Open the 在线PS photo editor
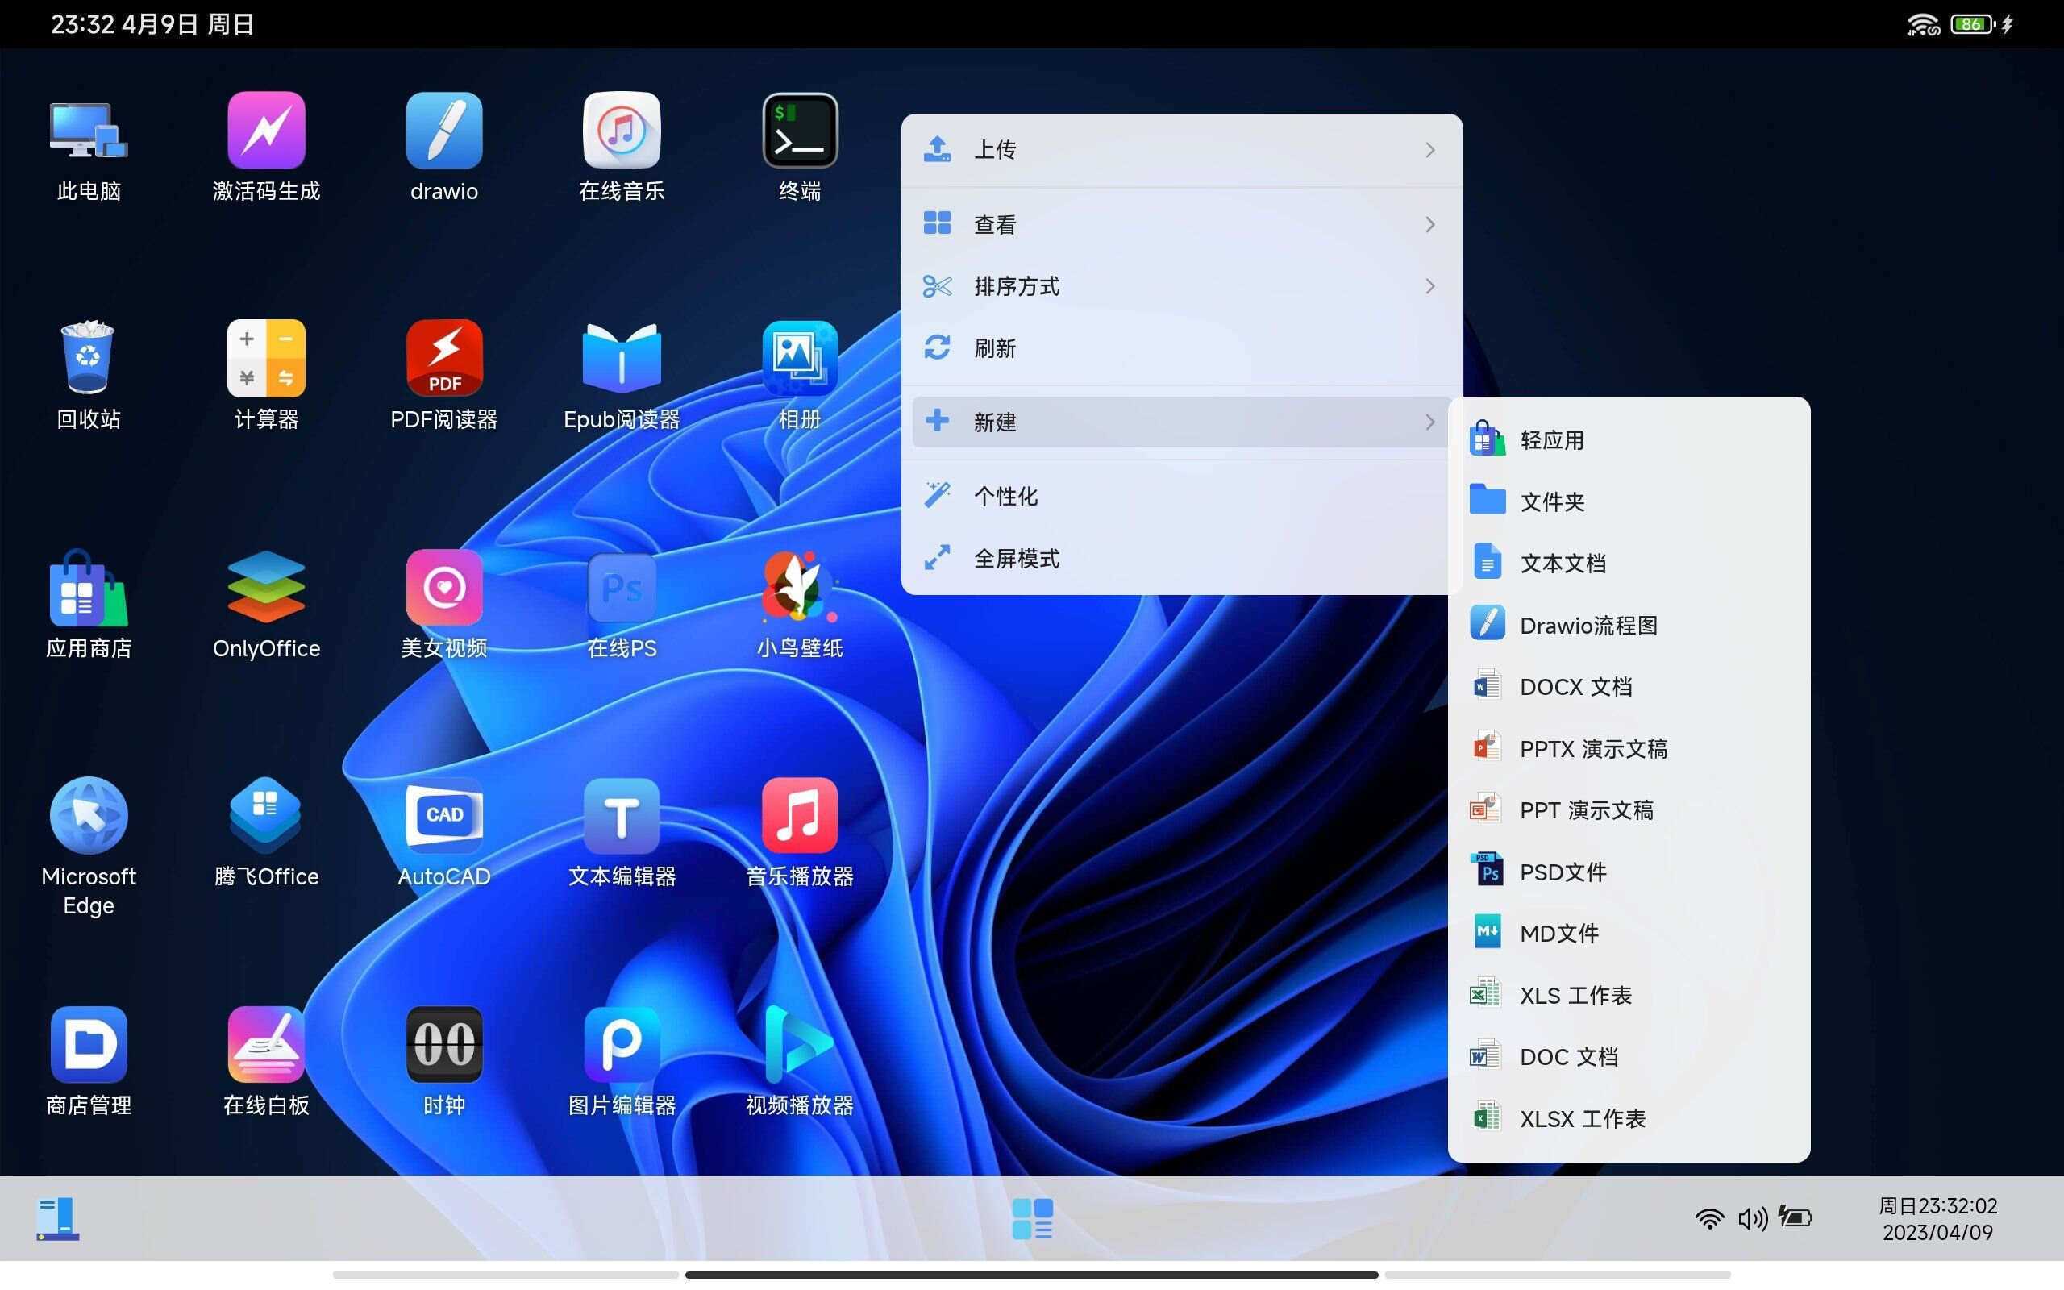This screenshot has height=1290, width=2064. click(x=621, y=589)
